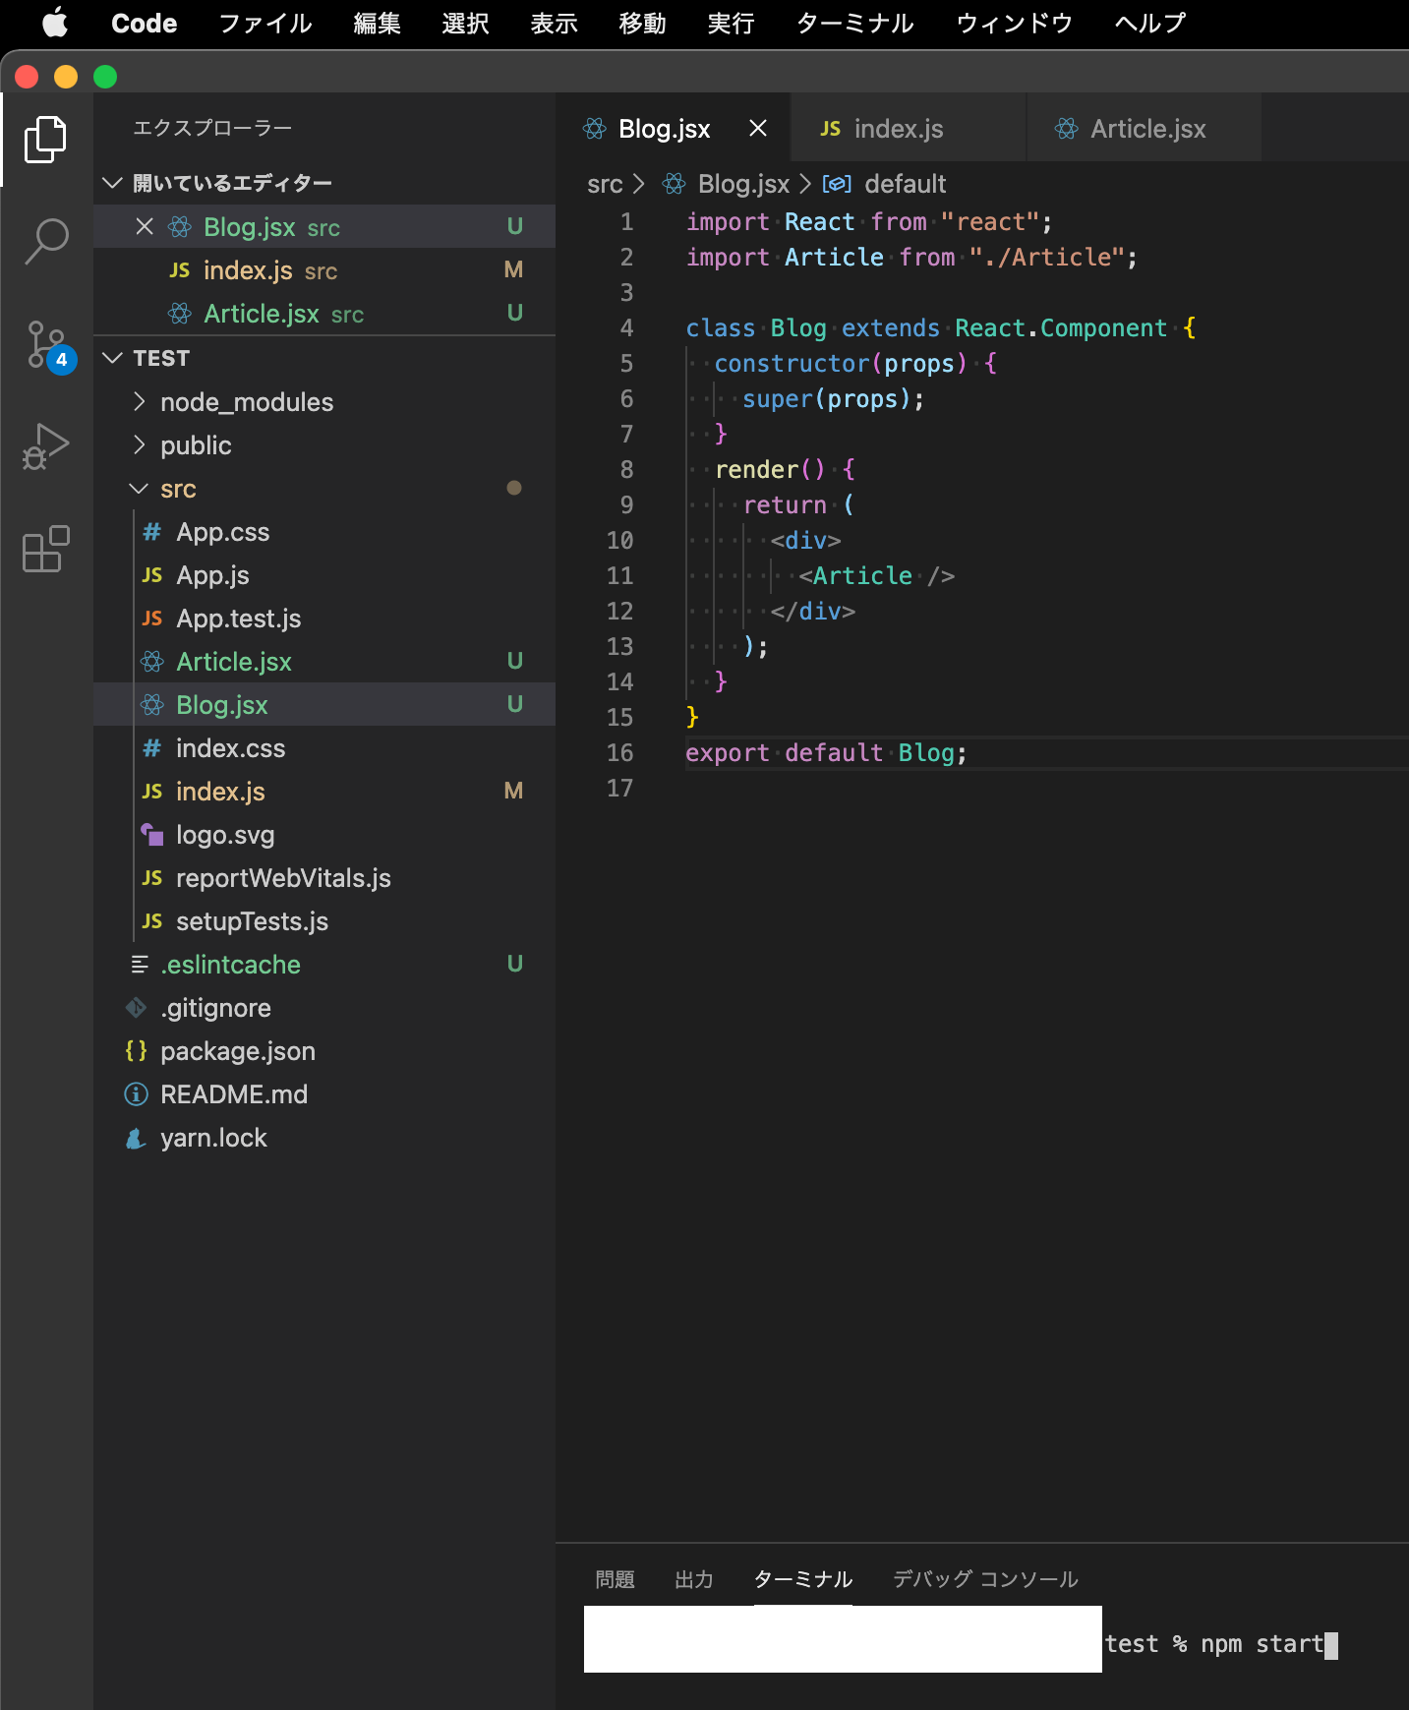Open the Explorer view in activity bar
Image resolution: width=1409 pixels, height=1710 pixels.
coord(45,139)
